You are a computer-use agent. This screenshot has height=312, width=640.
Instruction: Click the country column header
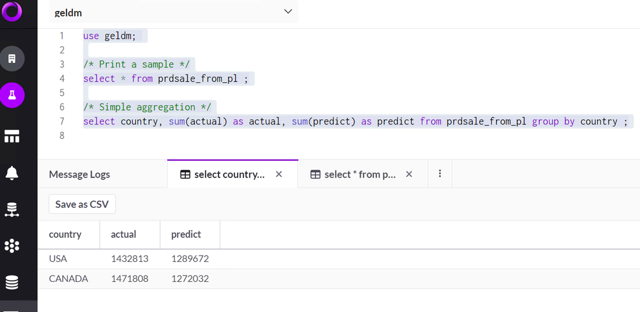pos(65,234)
